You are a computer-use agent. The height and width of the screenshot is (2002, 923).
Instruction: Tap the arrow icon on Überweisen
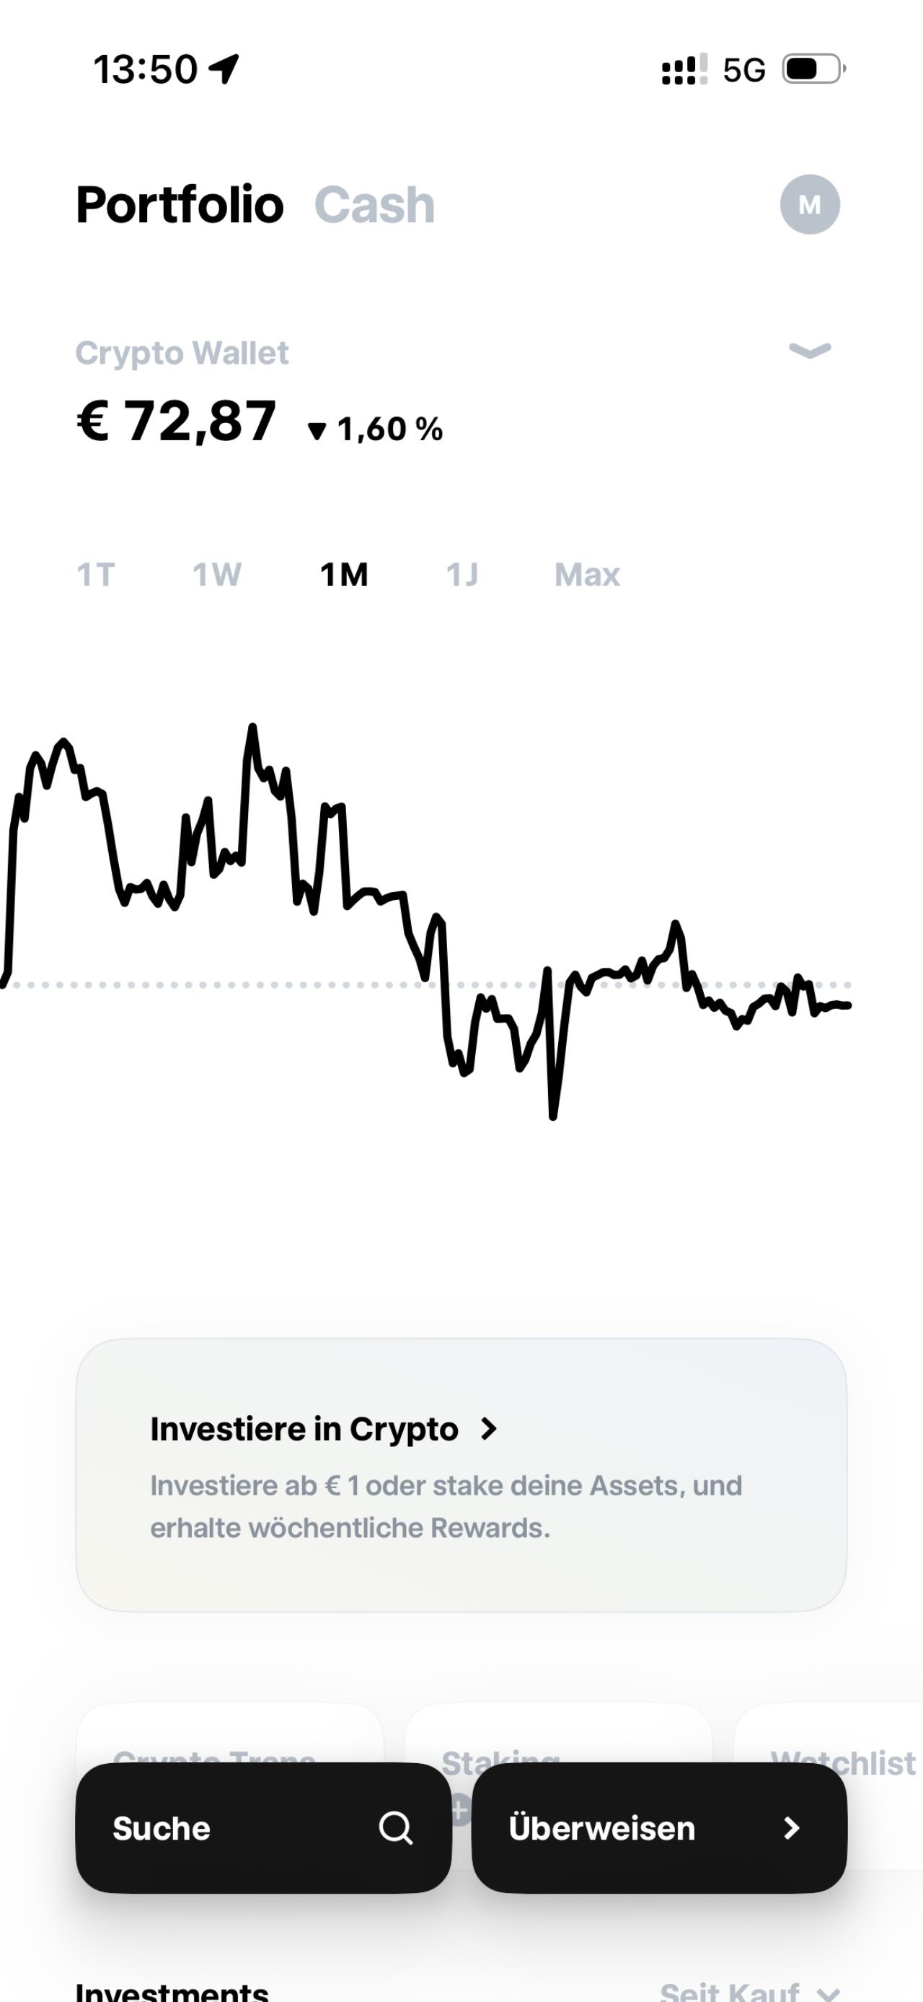tap(791, 1828)
